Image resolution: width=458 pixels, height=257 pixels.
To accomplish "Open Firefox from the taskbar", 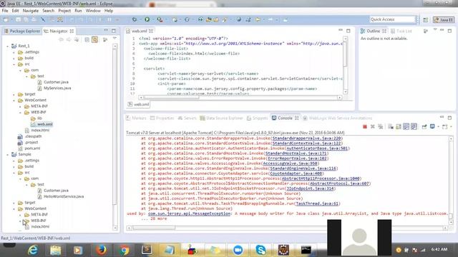I will (101, 250).
